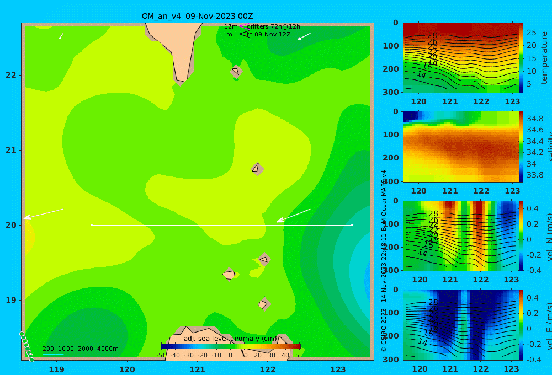Click the vel. N colorbar
This screenshot has height=375, width=552.
point(521,235)
